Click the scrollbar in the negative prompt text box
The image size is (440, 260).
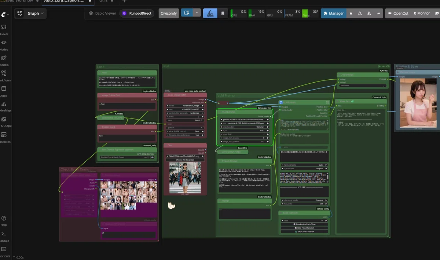coord(328,177)
